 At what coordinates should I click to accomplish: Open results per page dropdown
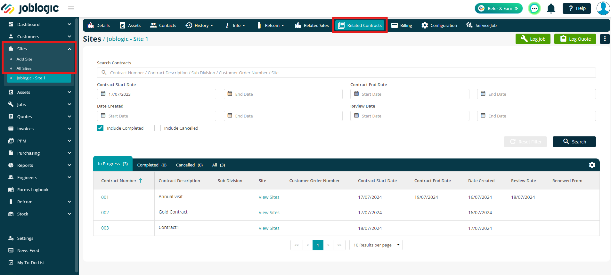point(398,245)
